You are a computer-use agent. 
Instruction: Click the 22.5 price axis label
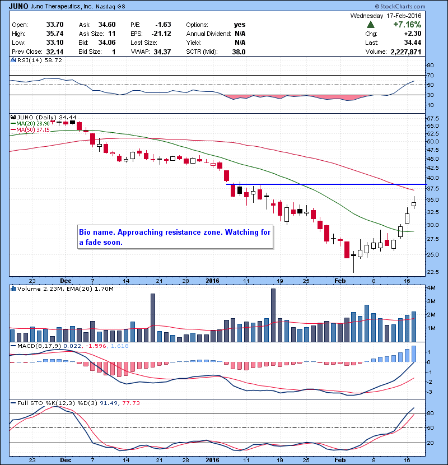click(x=433, y=272)
